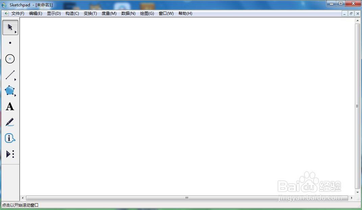Screen dimensions: 362x210
Task: Select the Polygon tool
Action: (x=10, y=90)
